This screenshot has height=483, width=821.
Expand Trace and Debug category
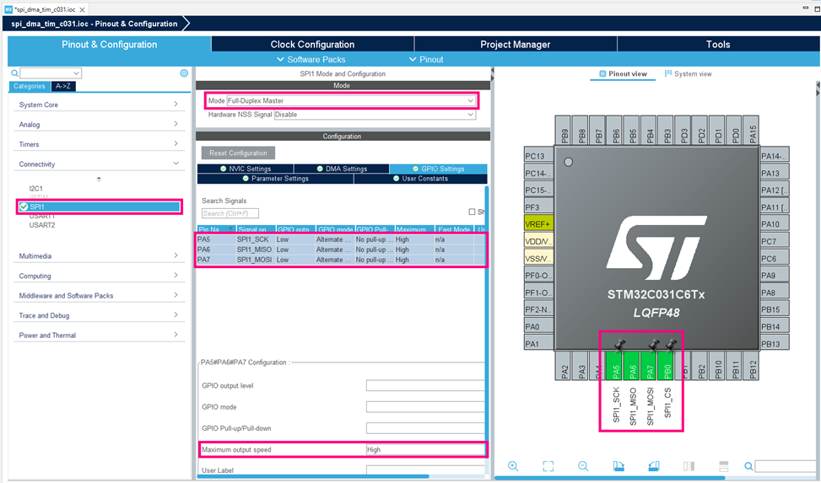point(99,315)
